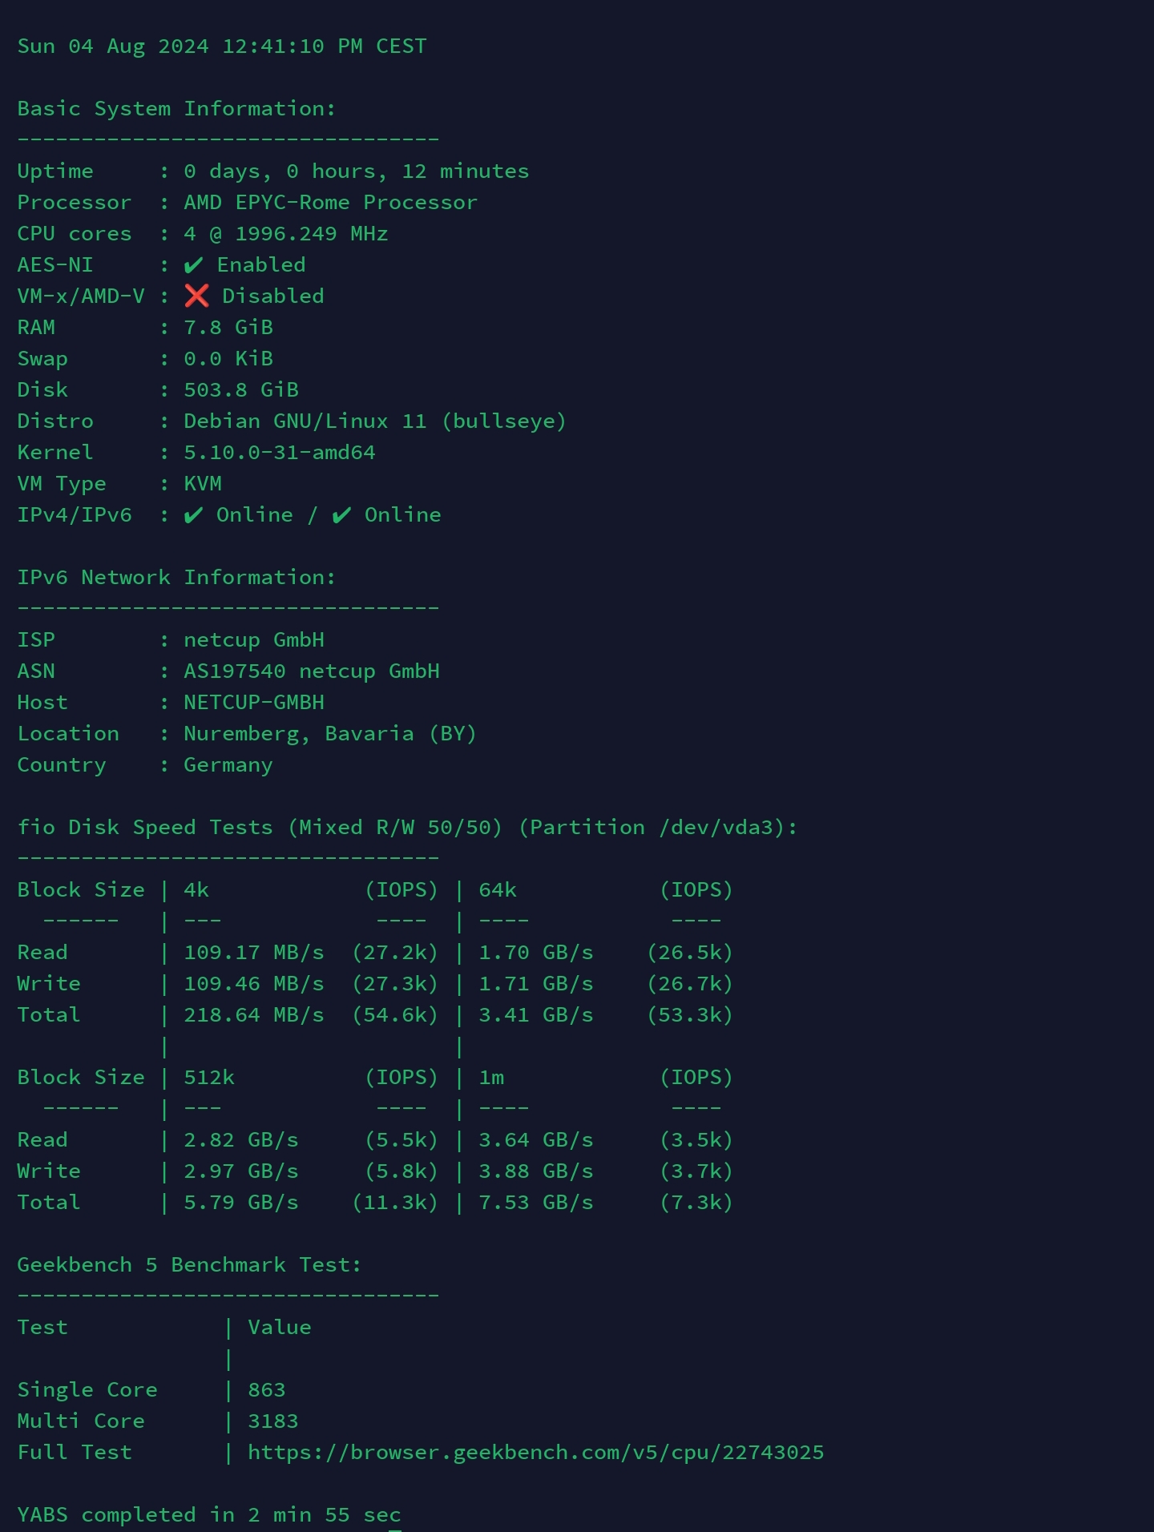Click the processor value 'AMD EPYC-Rome Processor'
This screenshot has width=1154, height=1532.
coord(331,203)
